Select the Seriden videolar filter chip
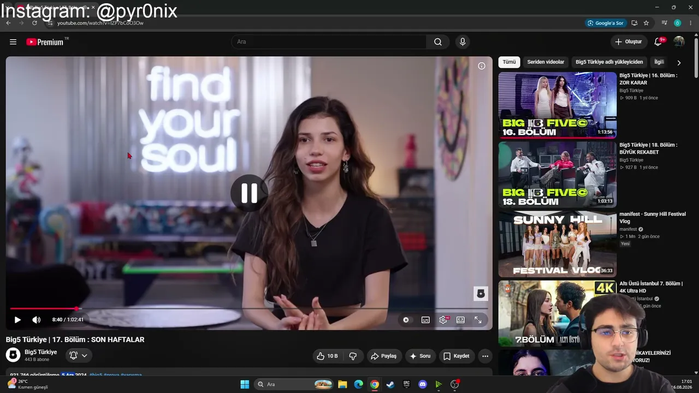Image resolution: width=699 pixels, height=393 pixels. point(546,62)
